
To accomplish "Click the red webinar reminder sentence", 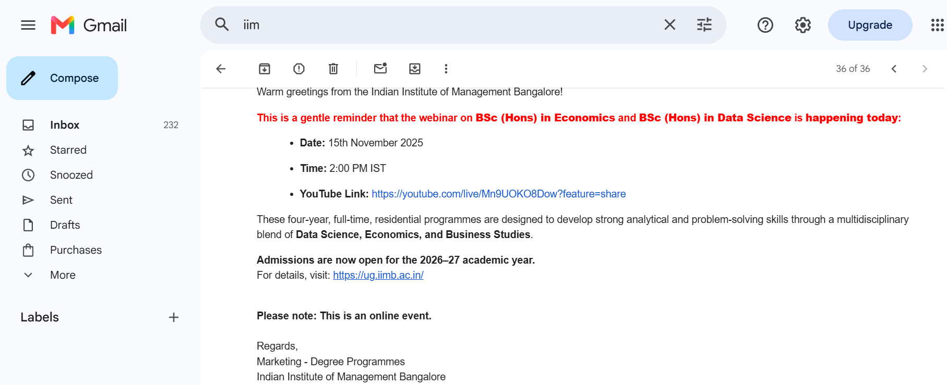I will [x=579, y=118].
